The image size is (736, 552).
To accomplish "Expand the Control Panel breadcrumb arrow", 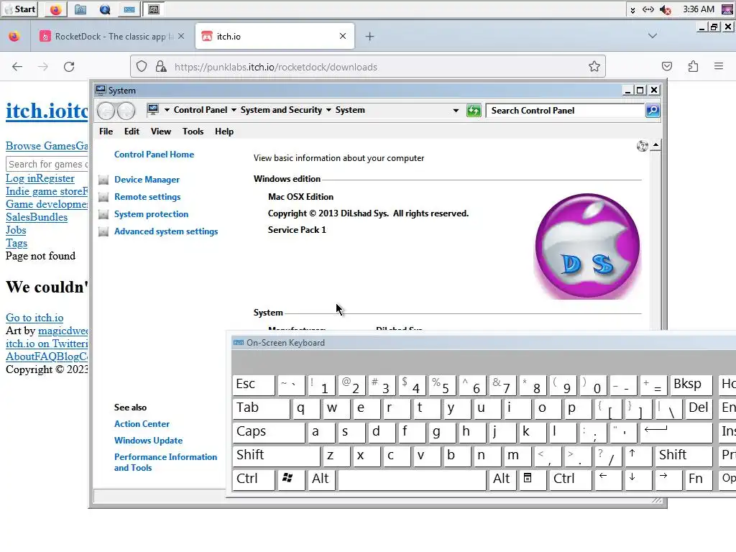I will [234, 110].
